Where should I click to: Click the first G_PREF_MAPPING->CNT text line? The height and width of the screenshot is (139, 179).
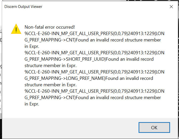(x=93, y=40)
